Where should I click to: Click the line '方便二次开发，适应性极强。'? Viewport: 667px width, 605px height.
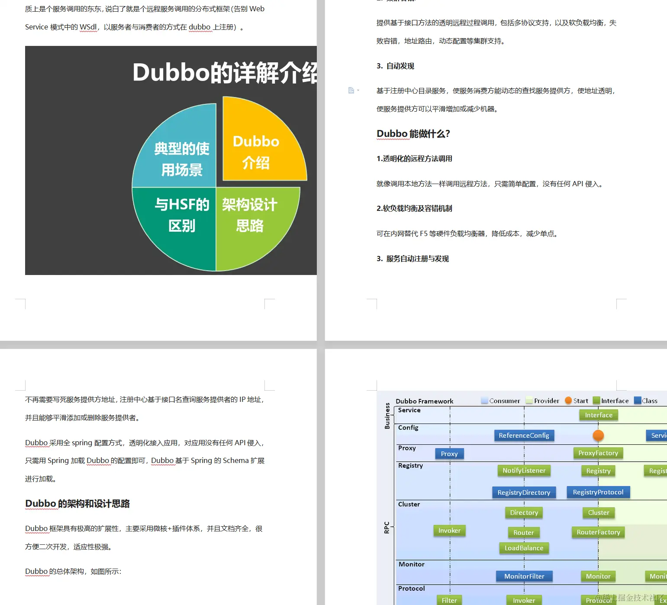coord(70,547)
